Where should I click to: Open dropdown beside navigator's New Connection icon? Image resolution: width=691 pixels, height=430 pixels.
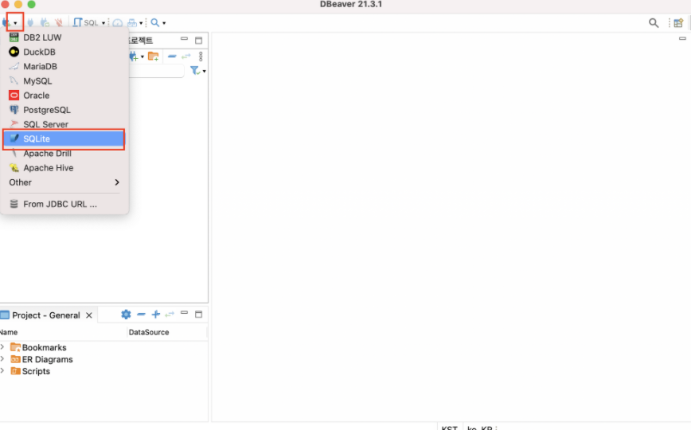click(142, 57)
